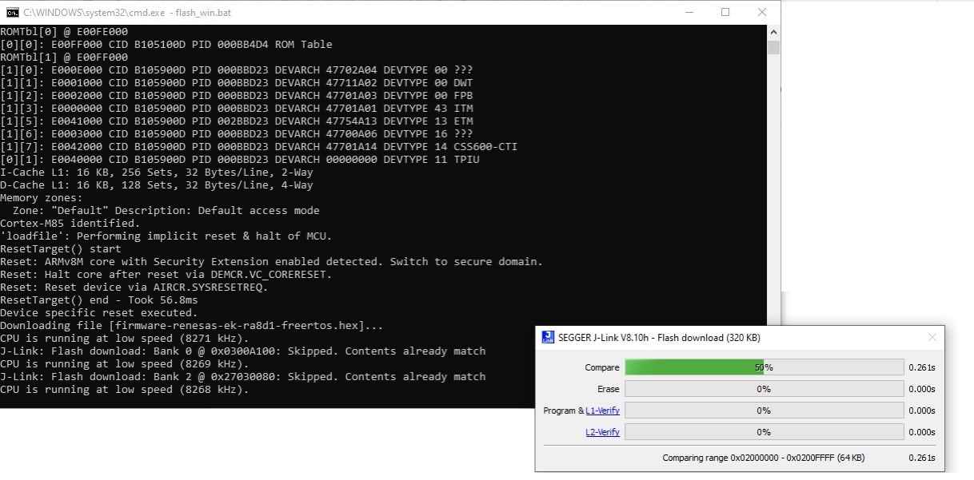Minimize the flash_win.bat command window

[x=689, y=12]
